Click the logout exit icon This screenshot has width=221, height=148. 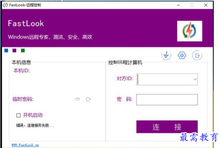pyautogui.click(x=197, y=55)
